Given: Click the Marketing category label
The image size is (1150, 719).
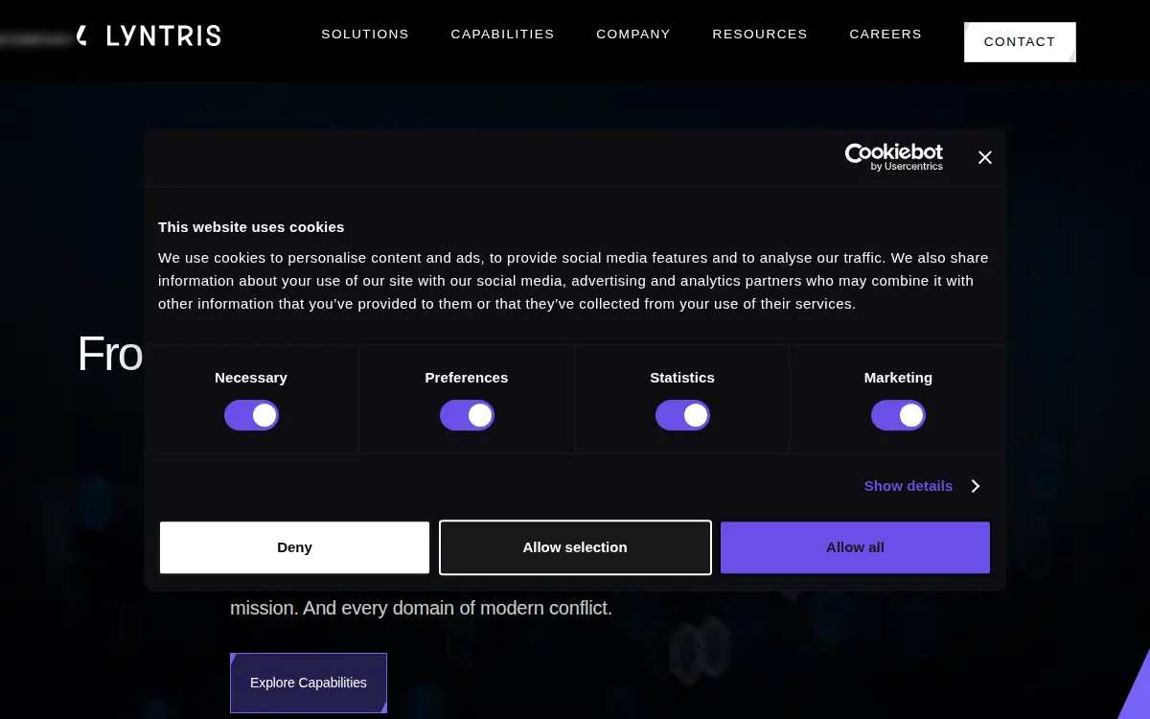Looking at the screenshot, I should (898, 378).
